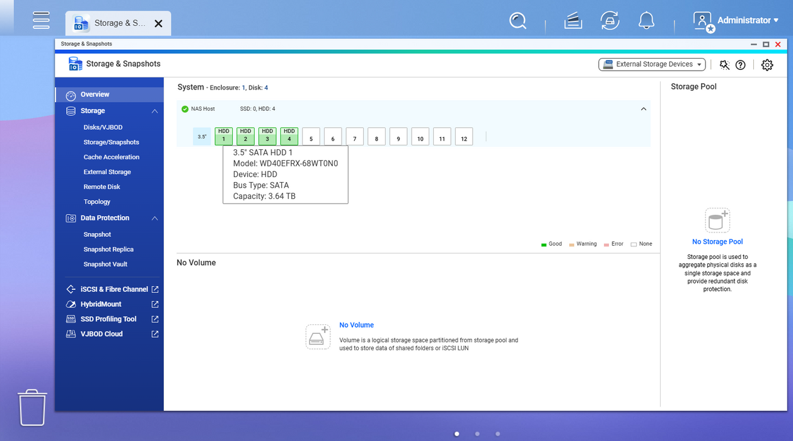Screen dimensions: 793x441
Task: Click enclosure count number 1
Action: pyautogui.click(x=244, y=88)
